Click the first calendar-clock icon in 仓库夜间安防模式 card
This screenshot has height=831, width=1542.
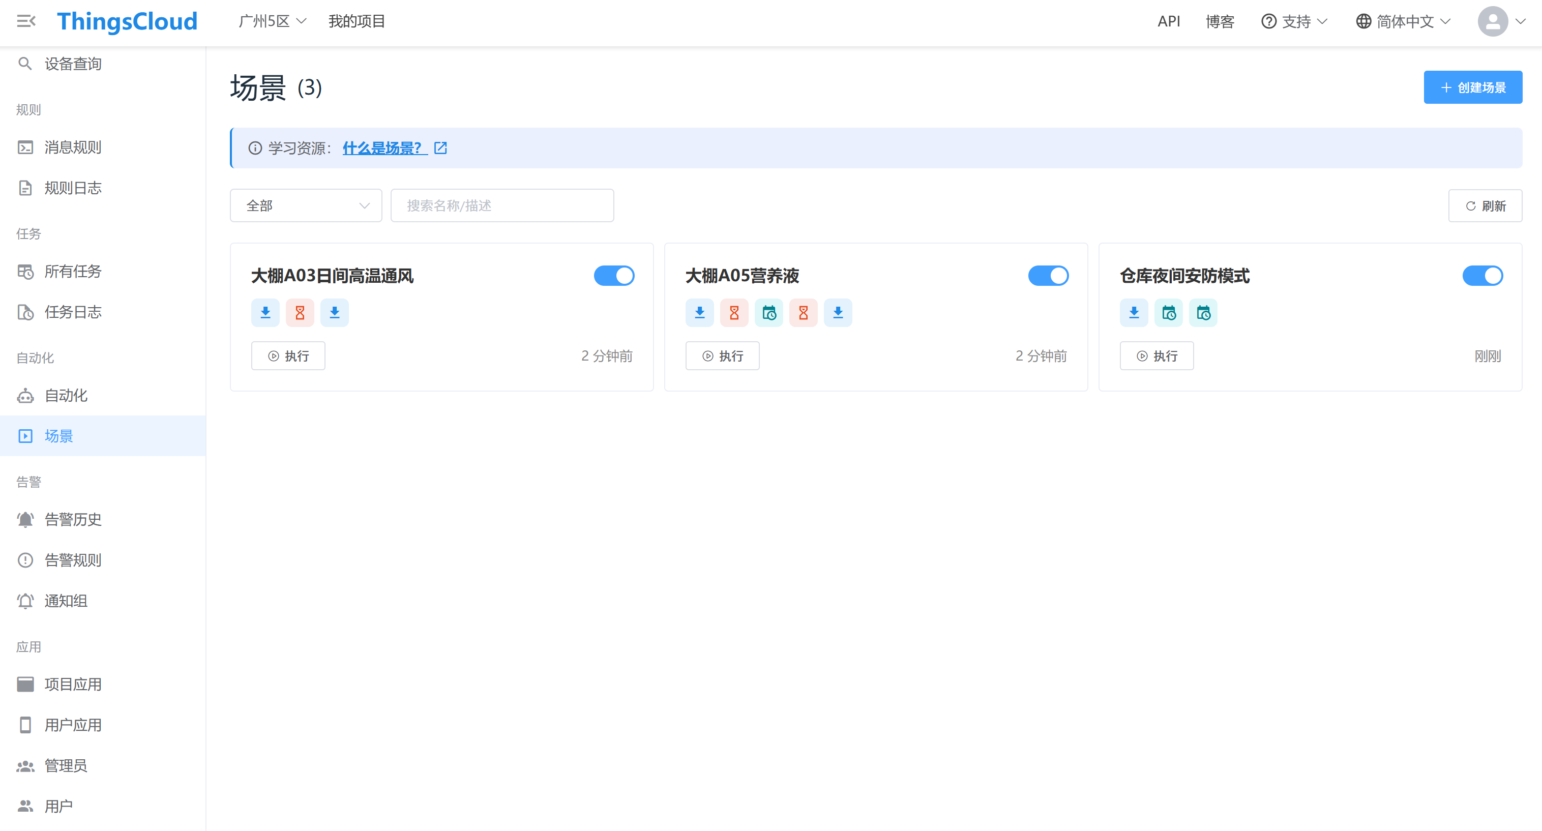pos(1169,313)
